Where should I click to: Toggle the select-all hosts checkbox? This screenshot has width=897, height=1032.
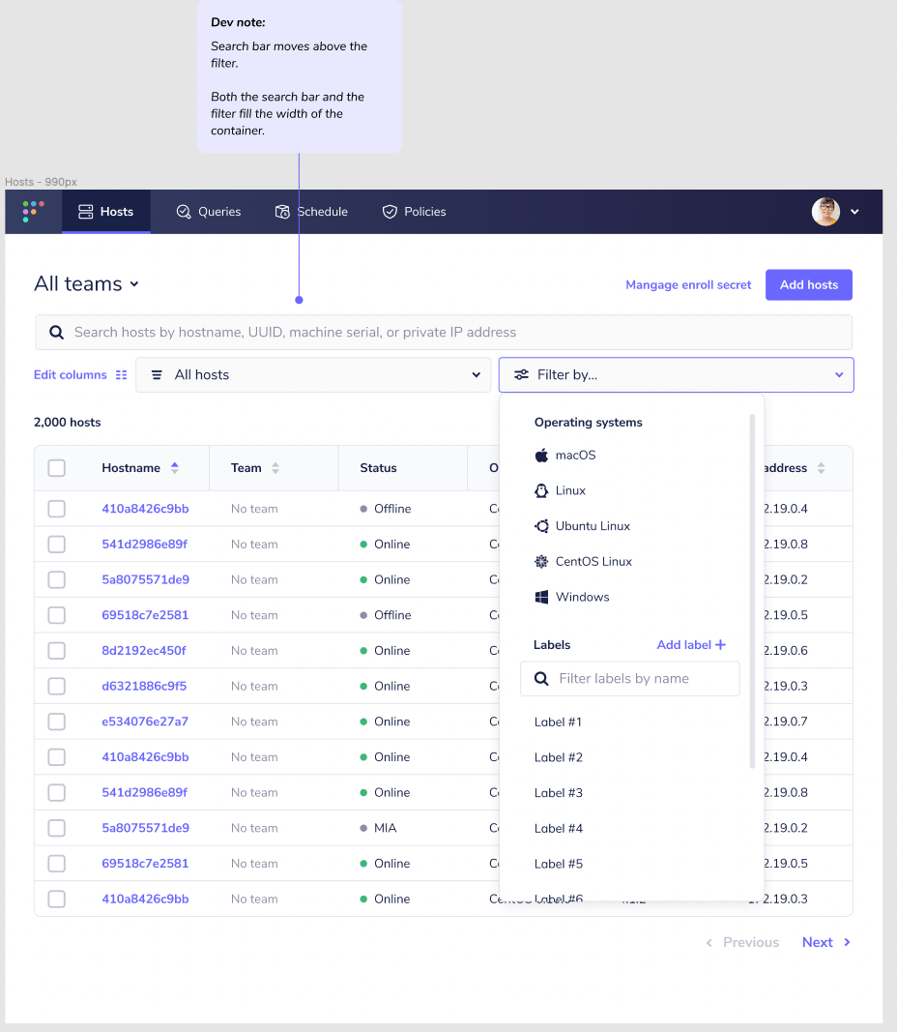tap(57, 468)
